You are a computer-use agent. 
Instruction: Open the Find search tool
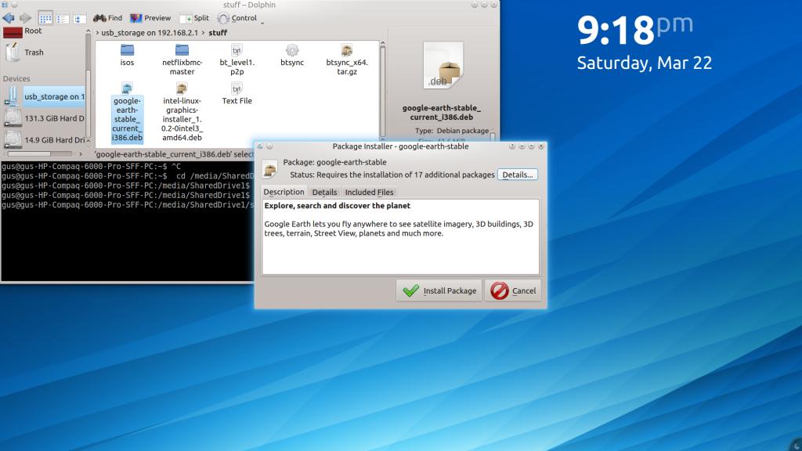click(x=107, y=18)
